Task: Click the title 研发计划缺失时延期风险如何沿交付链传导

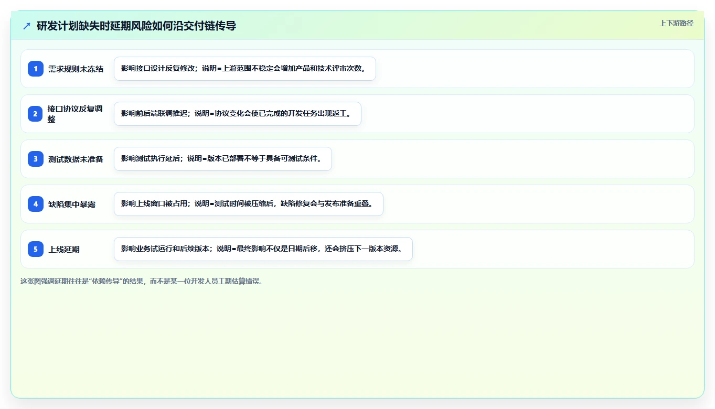Action: [136, 26]
